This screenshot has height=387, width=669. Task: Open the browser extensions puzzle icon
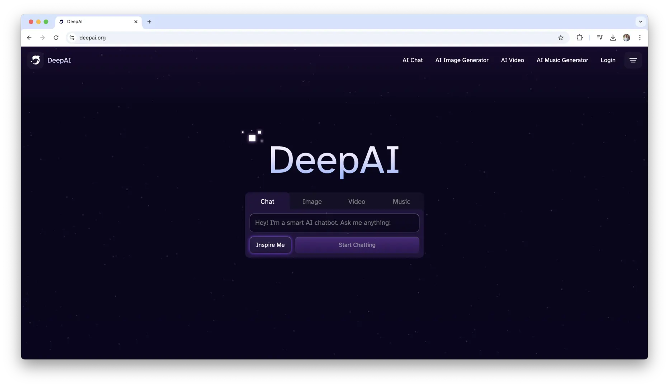(x=580, y=38)
